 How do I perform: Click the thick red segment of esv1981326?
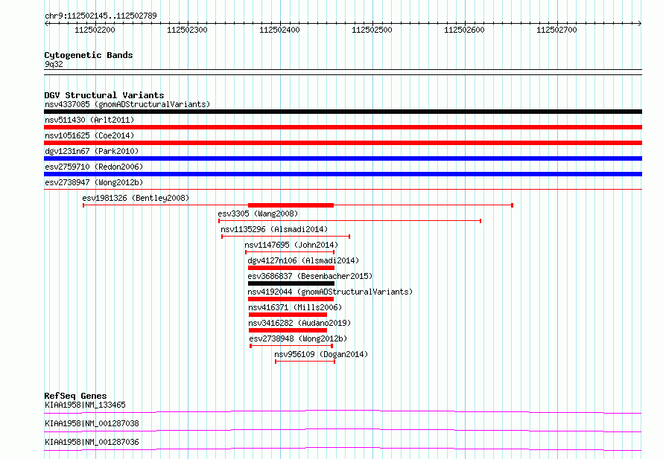[291, 205]
